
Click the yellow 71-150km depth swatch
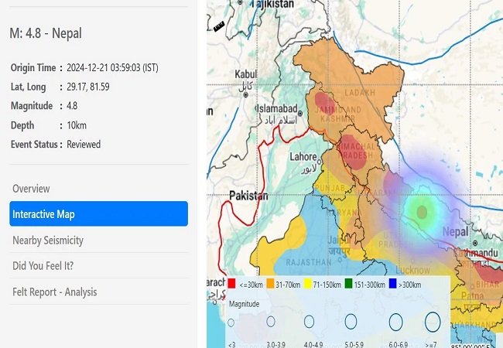coord(308,284)
